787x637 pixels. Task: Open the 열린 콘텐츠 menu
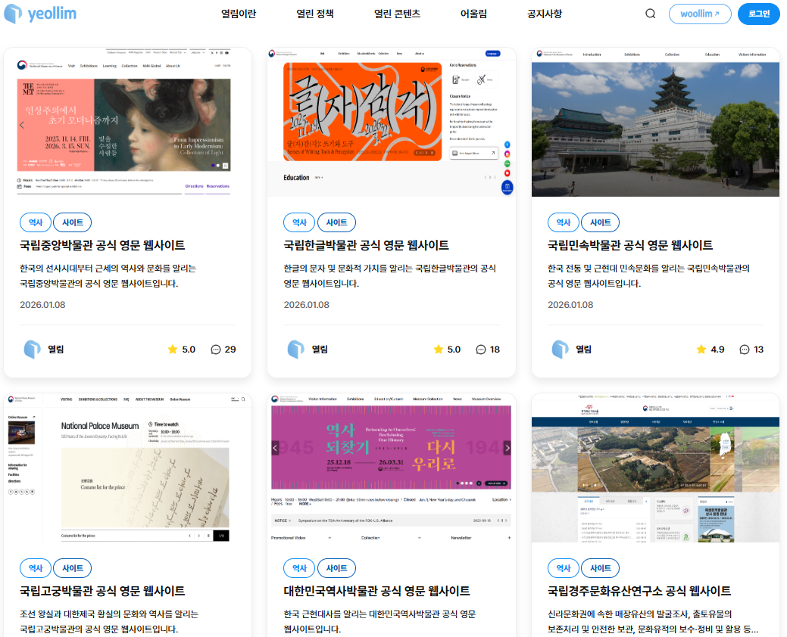pos(397,14)
